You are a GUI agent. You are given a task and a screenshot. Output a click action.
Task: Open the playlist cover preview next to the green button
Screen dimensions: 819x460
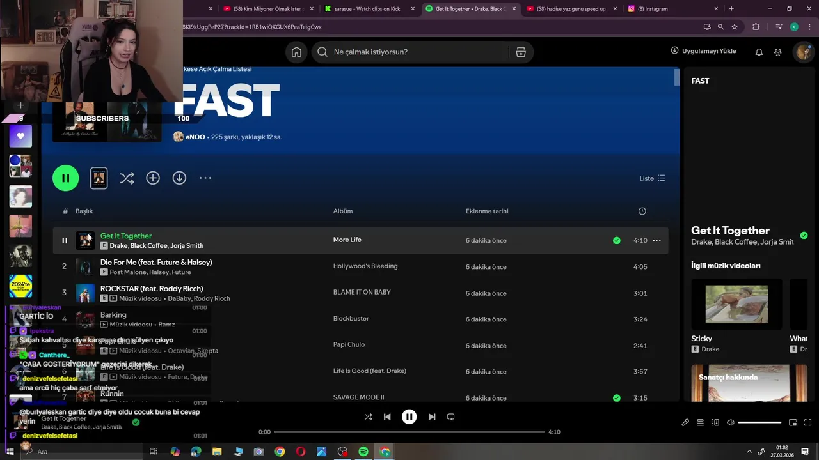99,178
